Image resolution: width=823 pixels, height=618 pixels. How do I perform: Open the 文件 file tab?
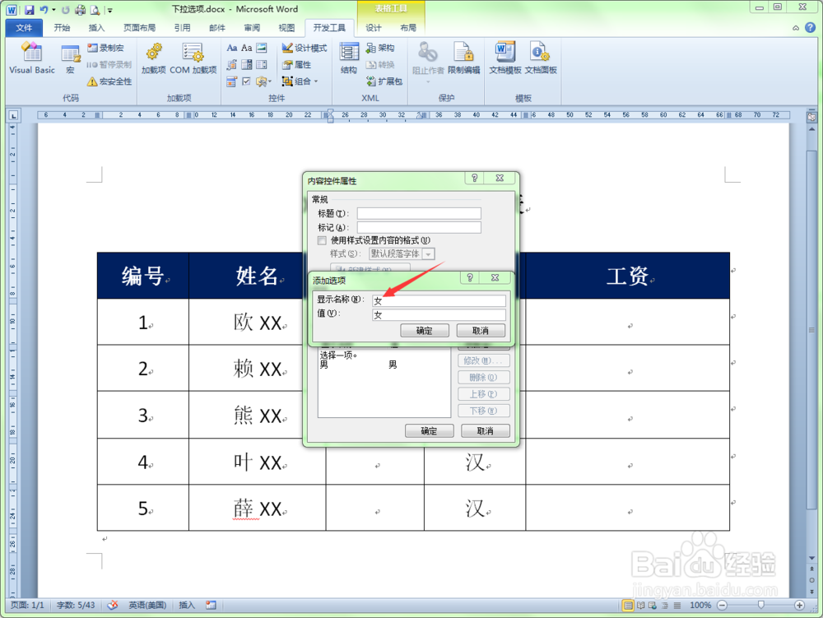point(24,28)
